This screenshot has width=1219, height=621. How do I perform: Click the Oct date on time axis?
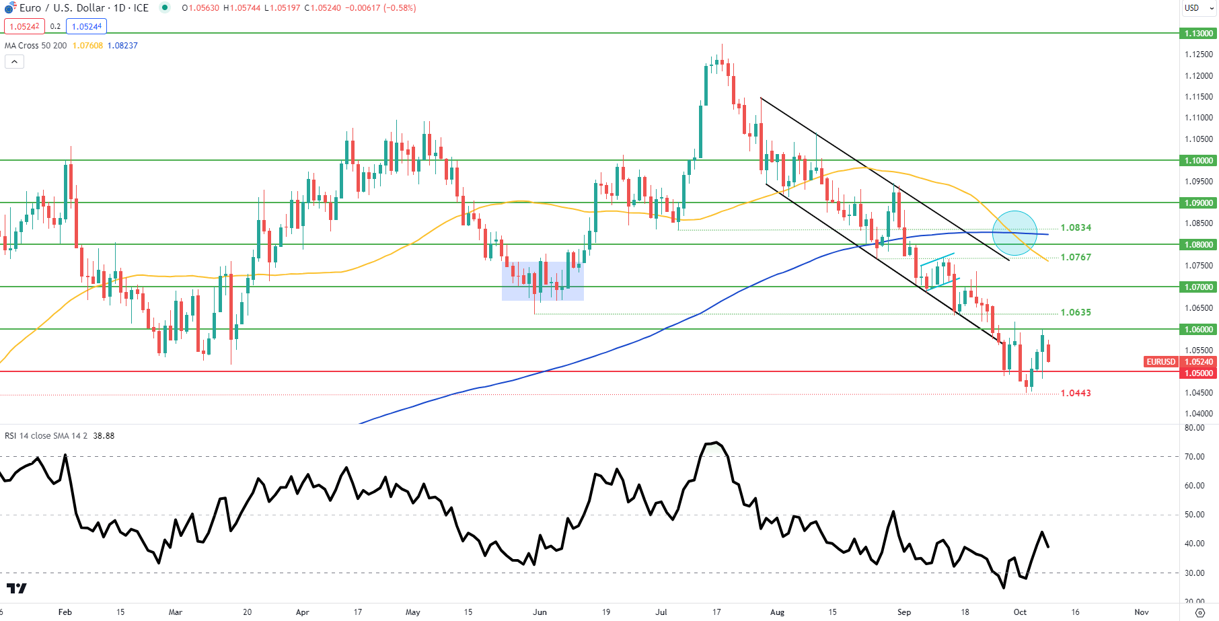1020,612
